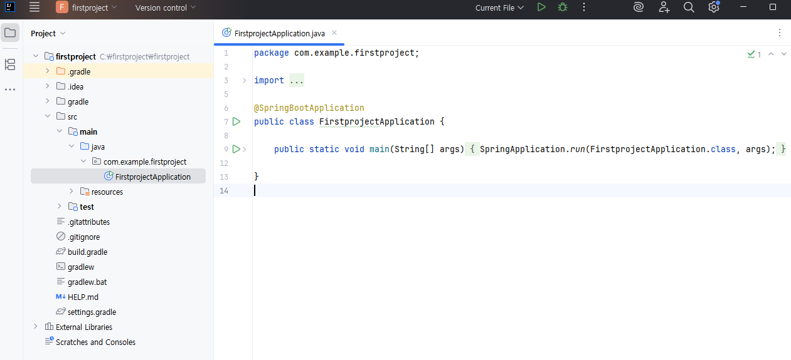Image resolution: width=791 pixels, height=360 pixels.
Task: Open editor tabs options menu
Action: [x=780, y=33]
